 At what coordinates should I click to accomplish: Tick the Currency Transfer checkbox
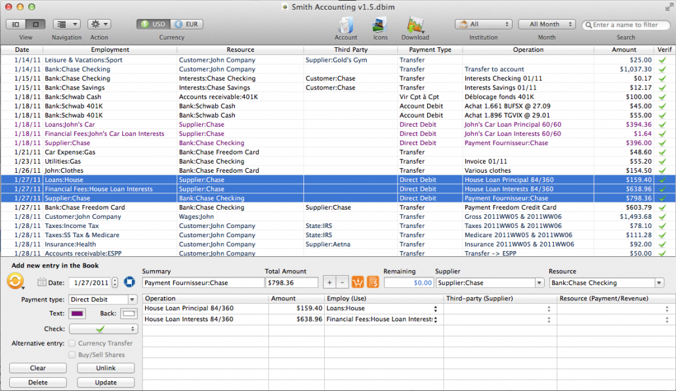[x=72, y=343]
